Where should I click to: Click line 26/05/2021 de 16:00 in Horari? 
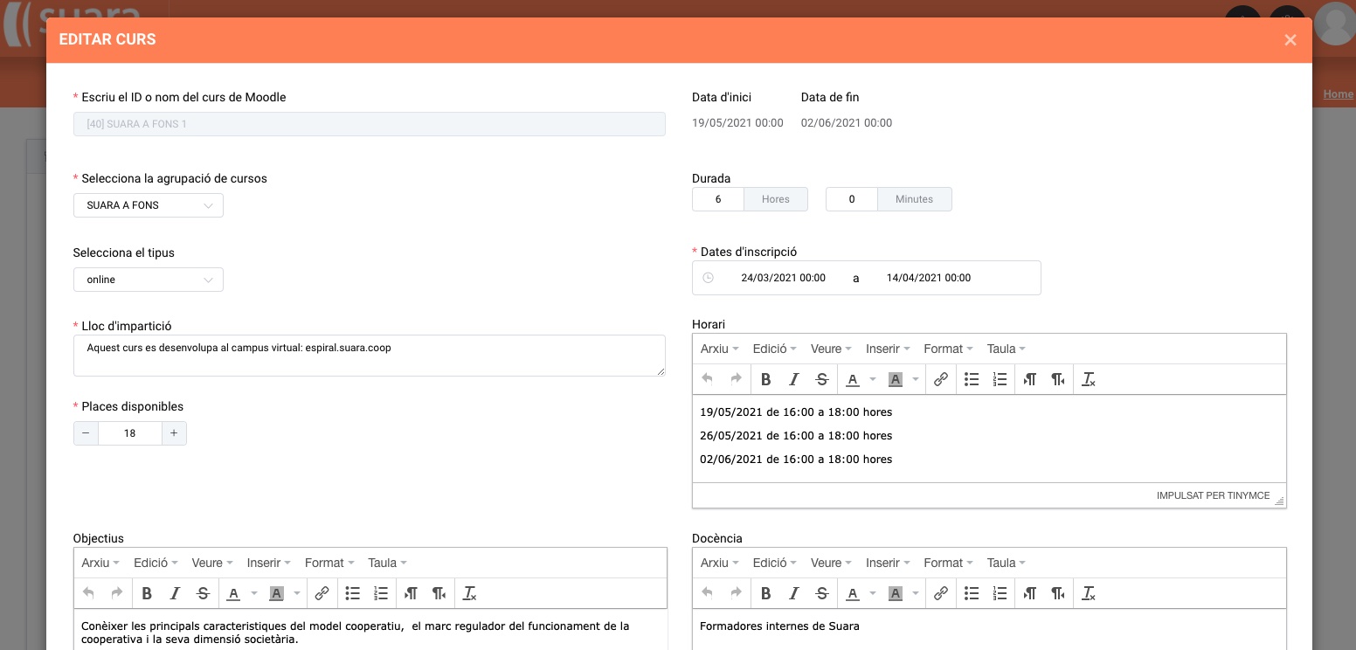tap(796, 435)
